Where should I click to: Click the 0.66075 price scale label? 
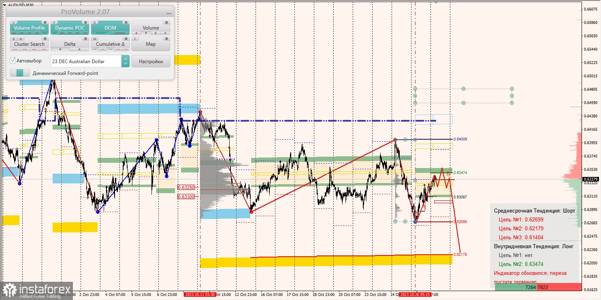[591, 9]
